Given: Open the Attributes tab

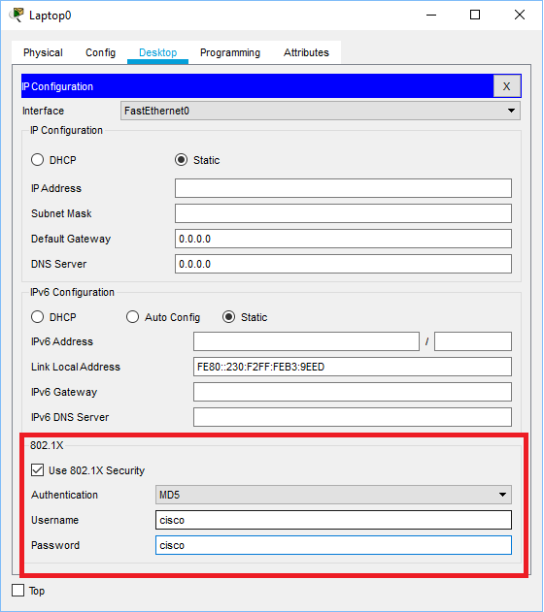Looking at the screenshot, I should [306, 52].
